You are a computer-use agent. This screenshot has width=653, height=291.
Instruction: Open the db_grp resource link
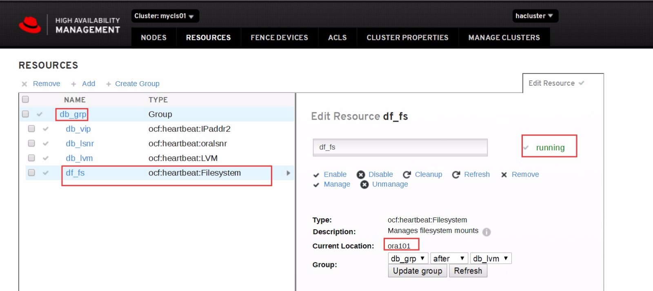73,114
